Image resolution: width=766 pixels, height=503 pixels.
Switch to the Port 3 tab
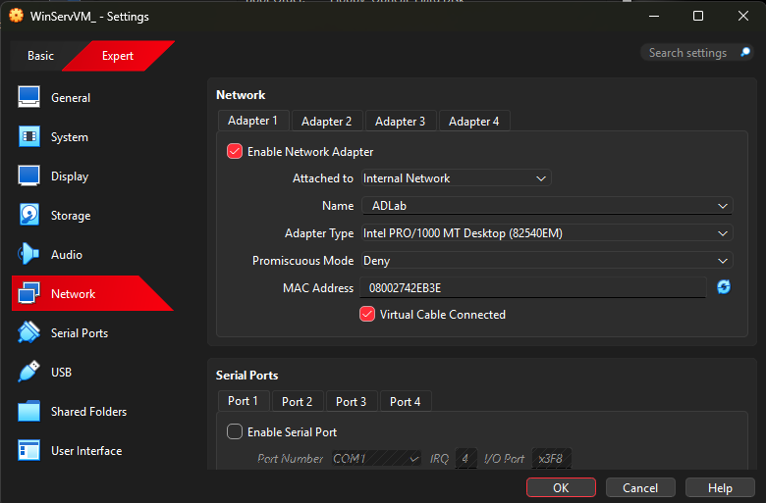[x=351, y=402]
